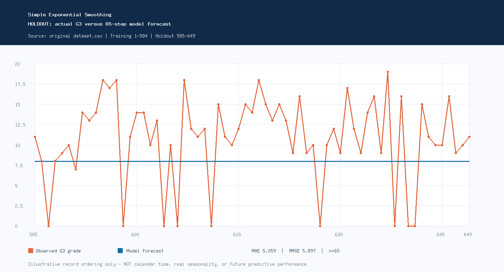This screenshot has width=504, height=272.
Task: Click the highest observed data point at 19
Action: 388,72
